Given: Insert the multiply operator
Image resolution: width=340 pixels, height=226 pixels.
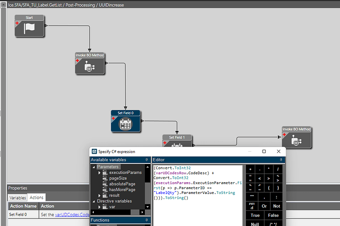Looking at the screenshot, I should pos(269,169).
